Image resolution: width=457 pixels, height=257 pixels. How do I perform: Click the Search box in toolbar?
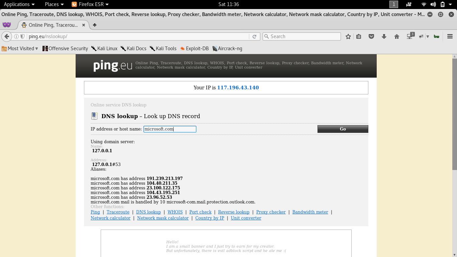301,36
